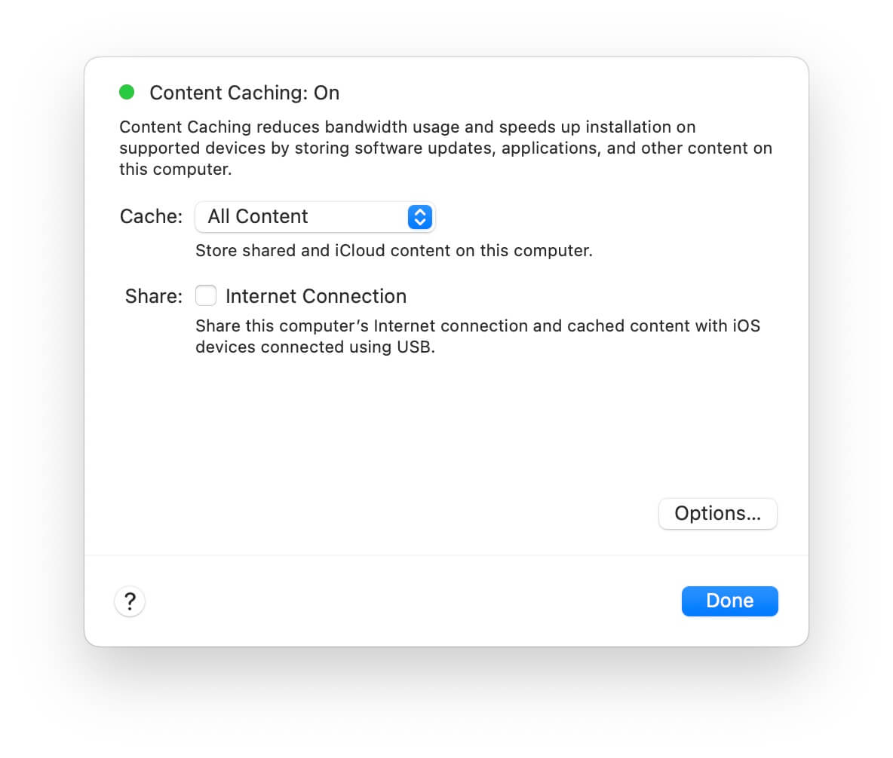Toggle sharing via the Internet Connection label
893x758 pixels.
point(316,296)
